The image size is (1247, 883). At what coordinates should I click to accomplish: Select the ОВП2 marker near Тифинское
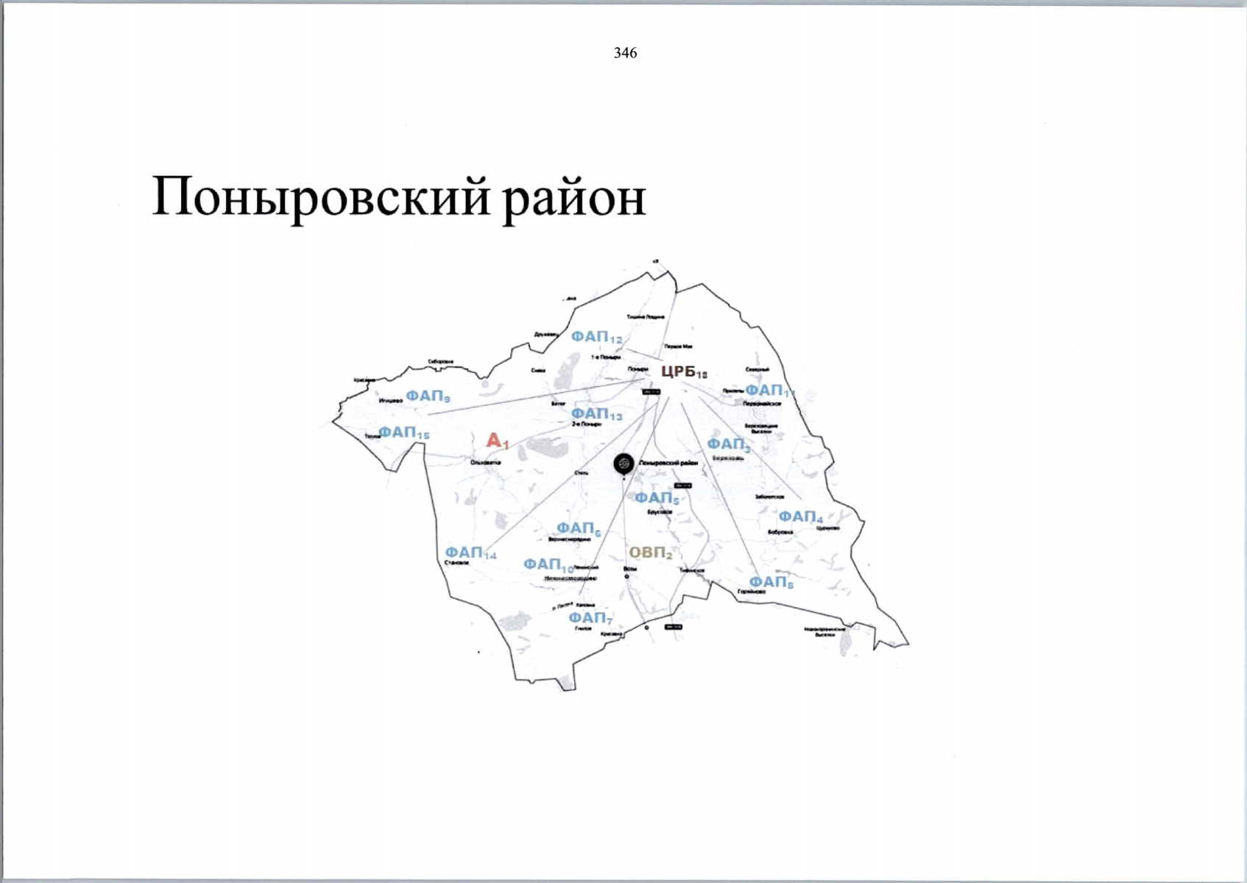click(x=651, y=551)
